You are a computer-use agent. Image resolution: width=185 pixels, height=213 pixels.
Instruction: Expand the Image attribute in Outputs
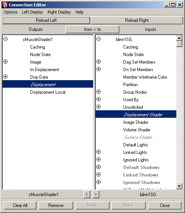(x=6, y=62)
